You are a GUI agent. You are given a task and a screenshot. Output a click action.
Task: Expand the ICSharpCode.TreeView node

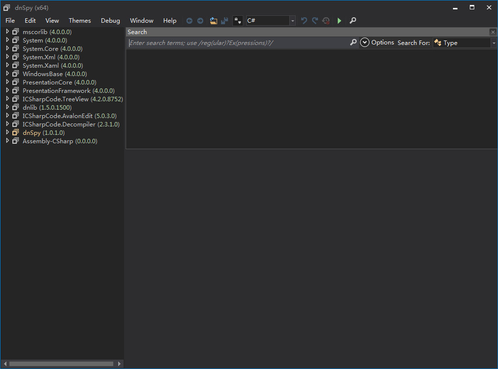(x=7, y=99)
